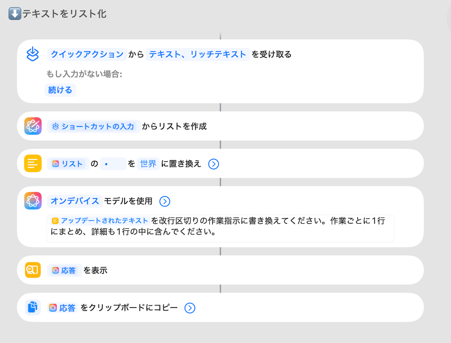Select the ショートカットの入力 variable token

coord(94,126)
